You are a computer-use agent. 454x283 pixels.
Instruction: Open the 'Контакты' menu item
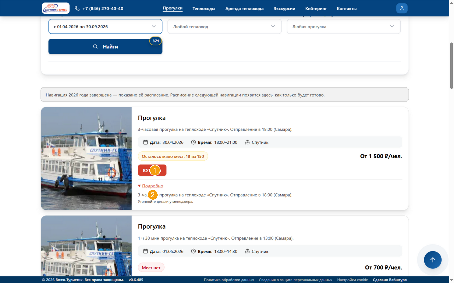pos(347,8)
